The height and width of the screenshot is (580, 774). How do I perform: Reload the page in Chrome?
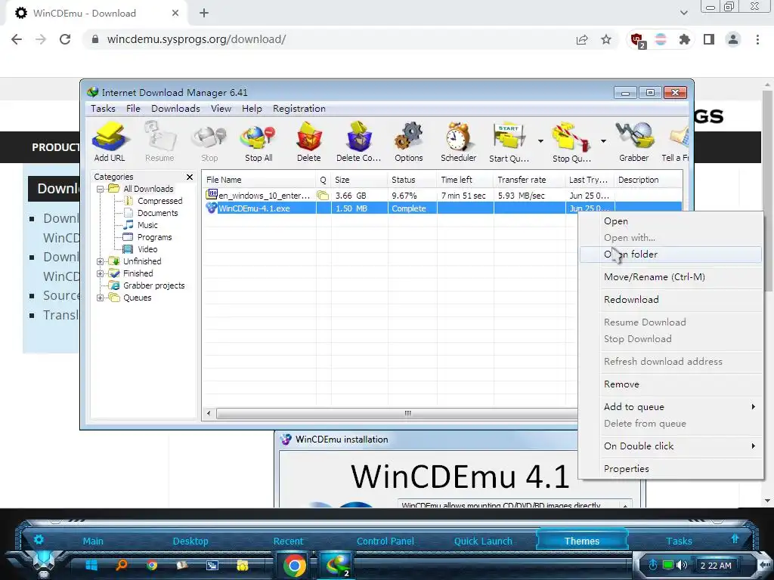[65, 39]
